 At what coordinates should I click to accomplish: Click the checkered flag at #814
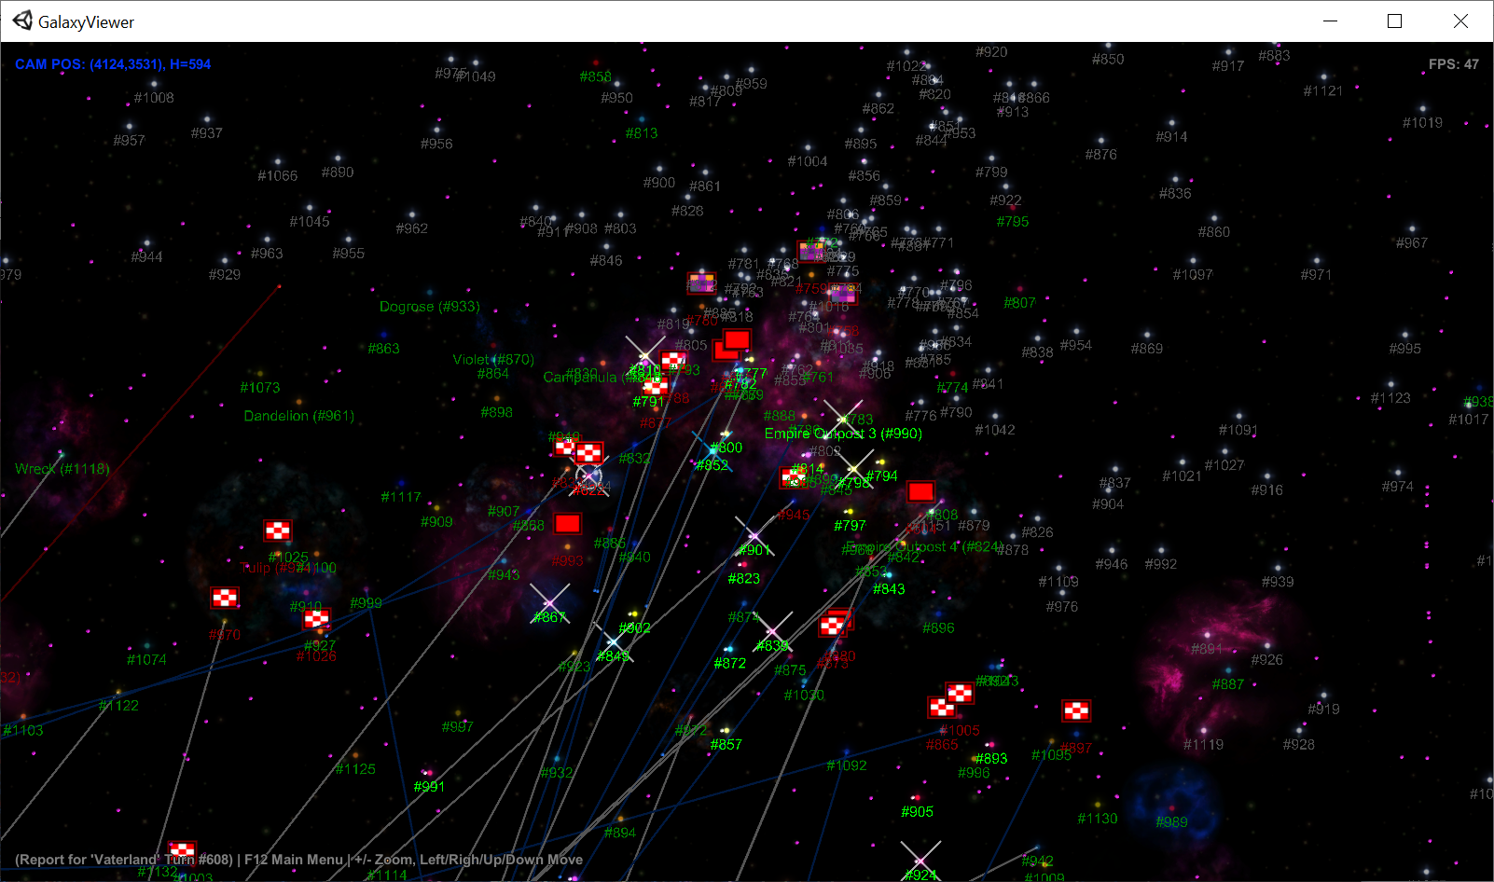(794, 478)
